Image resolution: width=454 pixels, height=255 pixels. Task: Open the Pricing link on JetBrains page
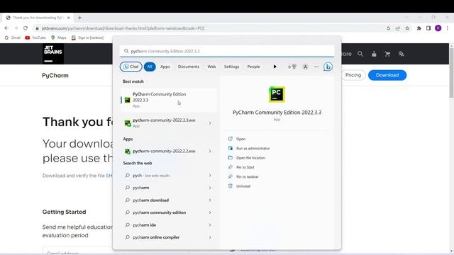coord(353,75)
